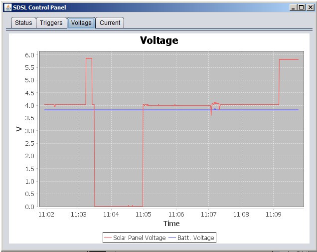Click the 11:09 time tick label
317x252 pixels.
[273, 215]
